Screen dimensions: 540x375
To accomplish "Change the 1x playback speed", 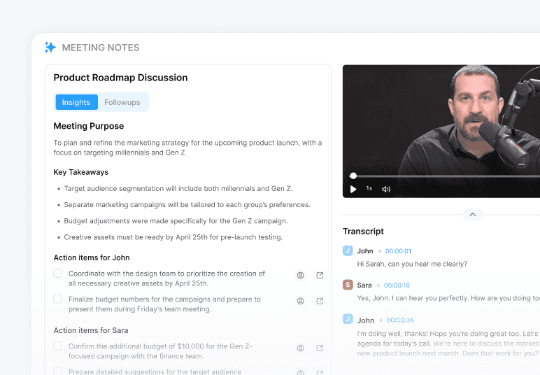I will [x=369, y=188].
